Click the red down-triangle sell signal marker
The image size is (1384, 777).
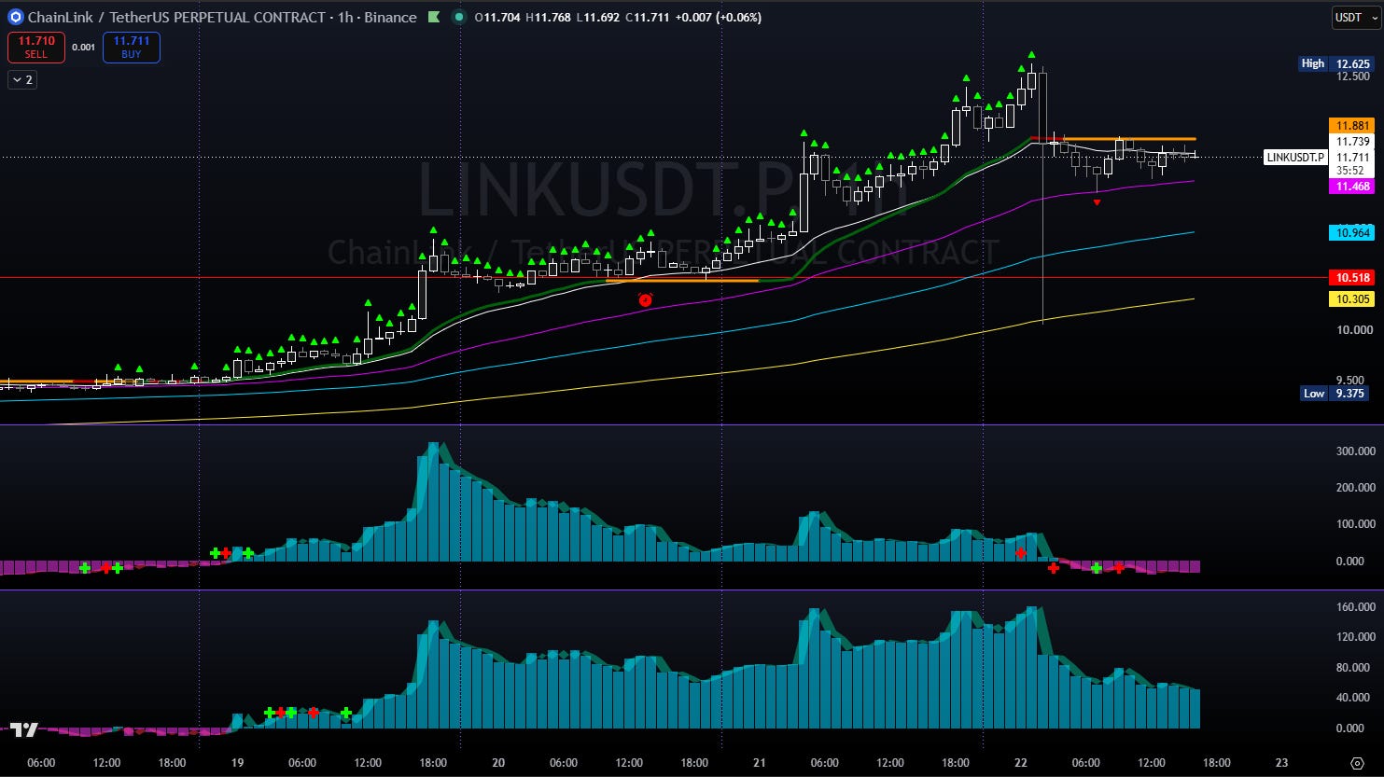(1097, 202)
